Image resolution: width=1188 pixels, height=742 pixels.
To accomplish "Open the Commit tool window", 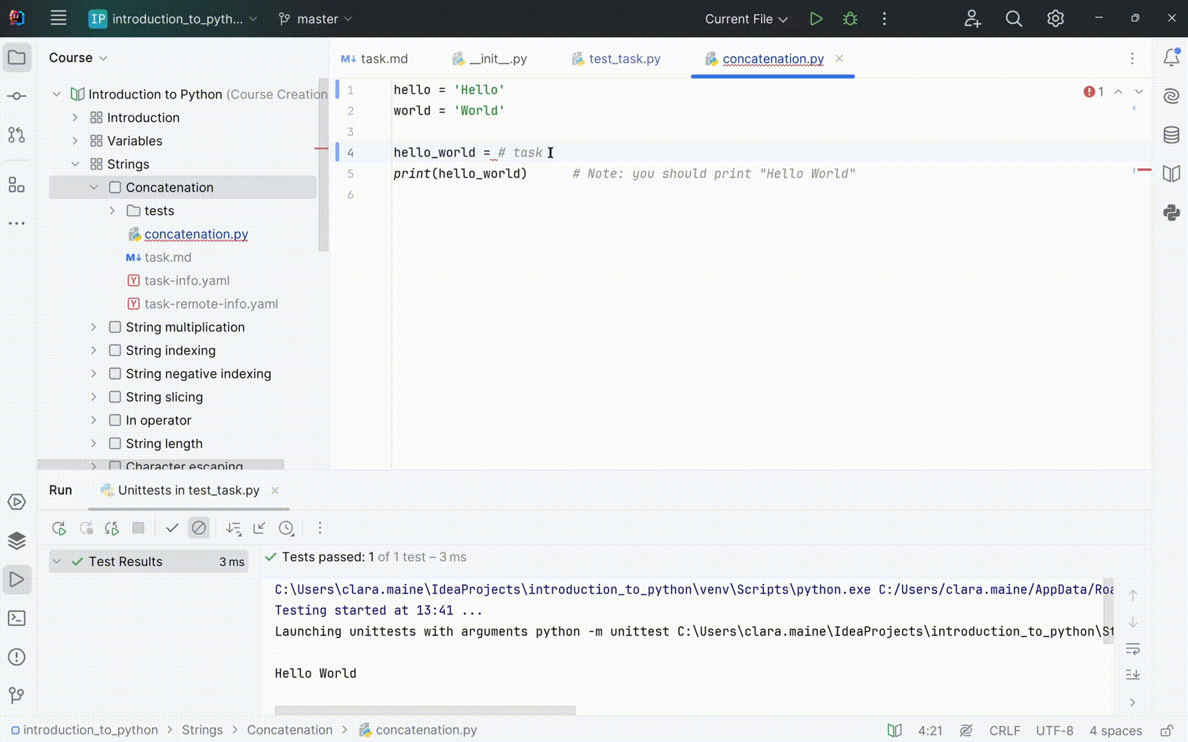I will 17,96.
